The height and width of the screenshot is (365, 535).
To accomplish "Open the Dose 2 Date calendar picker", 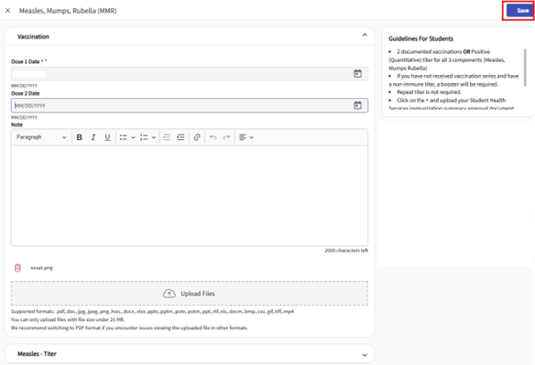I will 357,105.
